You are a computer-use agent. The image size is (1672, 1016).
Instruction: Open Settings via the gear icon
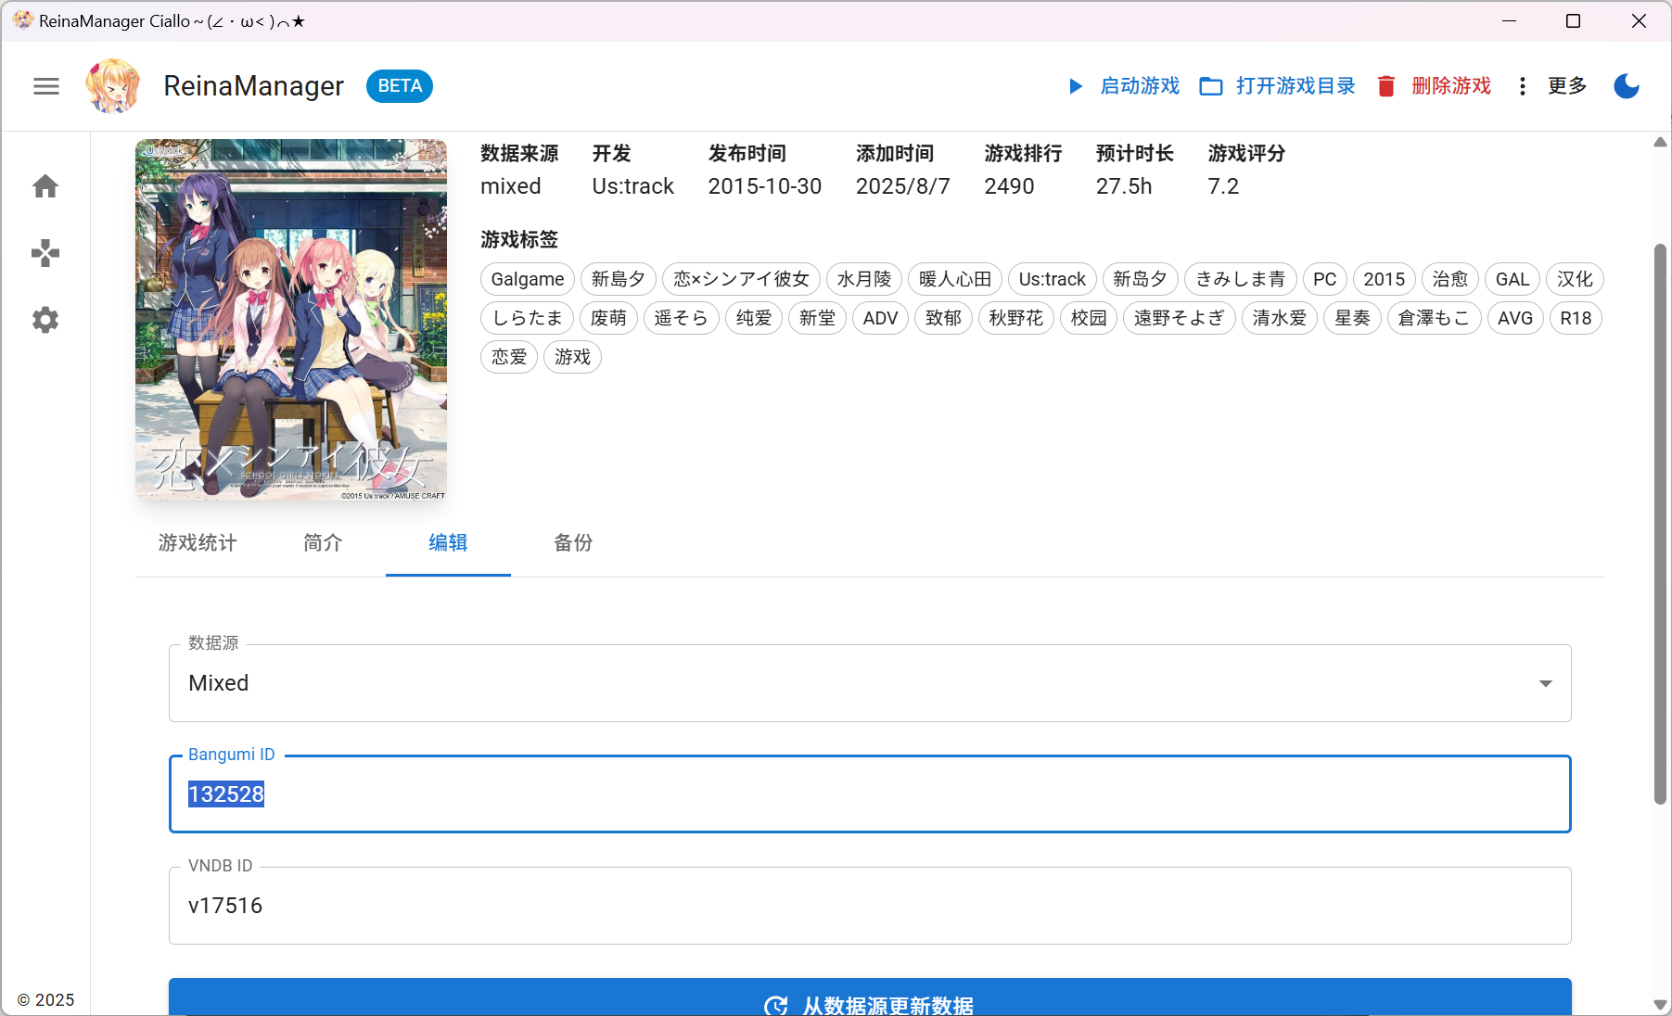coord(45,320)
